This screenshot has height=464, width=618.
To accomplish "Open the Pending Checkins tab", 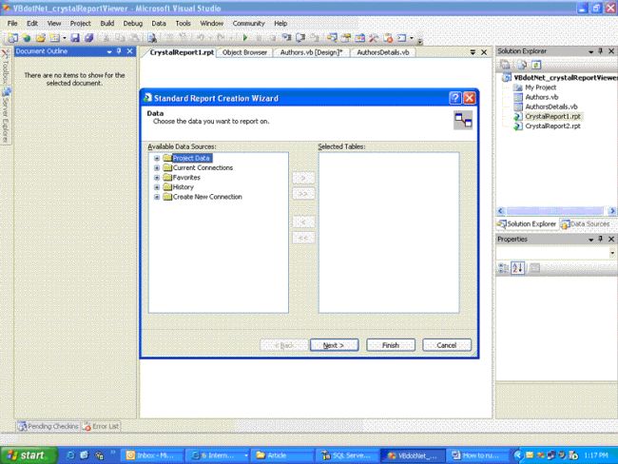I will (48, 426).
